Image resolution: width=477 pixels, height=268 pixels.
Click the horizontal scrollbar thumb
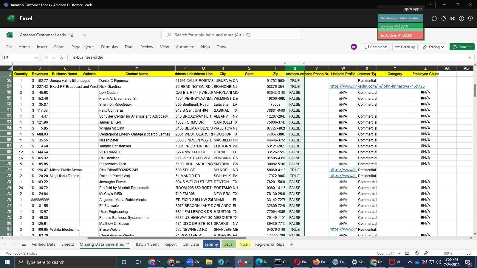[x=167, y=238]
